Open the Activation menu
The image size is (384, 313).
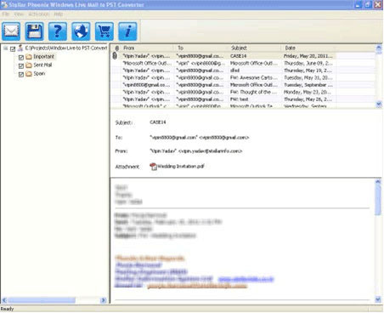pyautogui.click(x=39, y=14)
